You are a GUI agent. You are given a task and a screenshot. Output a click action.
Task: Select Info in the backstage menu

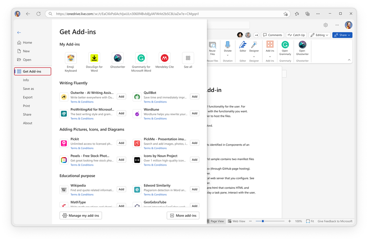pos(26,80)
